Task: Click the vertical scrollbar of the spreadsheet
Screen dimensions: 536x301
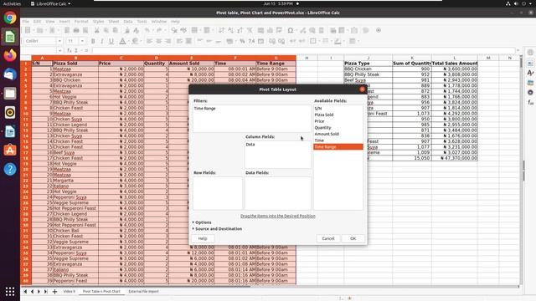Action: tap(522, 171)
